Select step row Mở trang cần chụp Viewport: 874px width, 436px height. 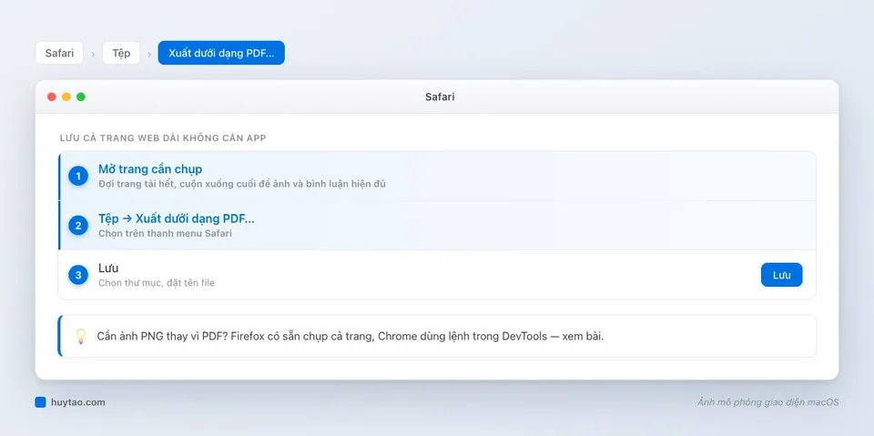click(437, 177)
